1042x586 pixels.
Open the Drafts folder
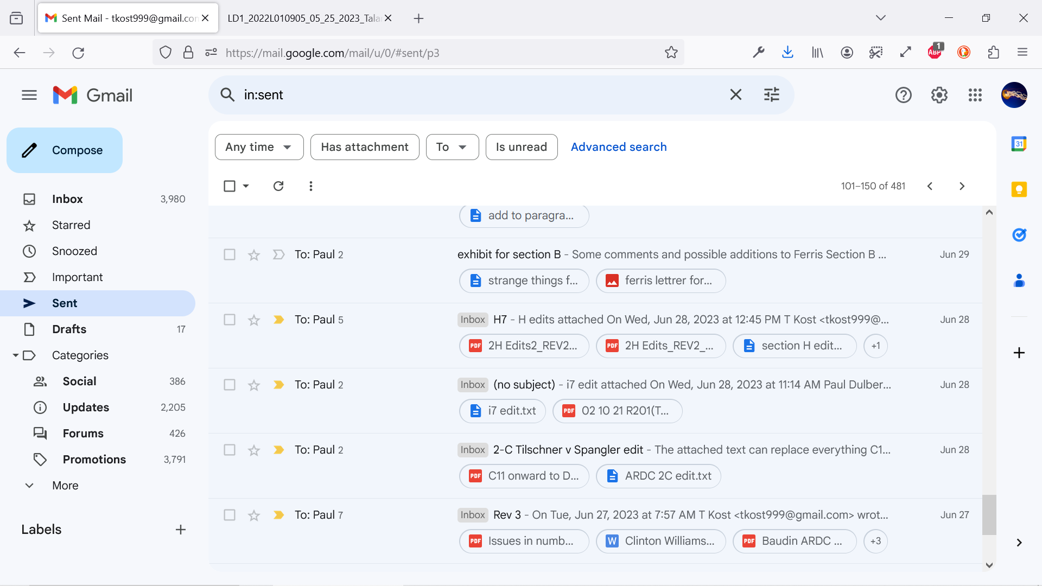(x=69, y=329)
